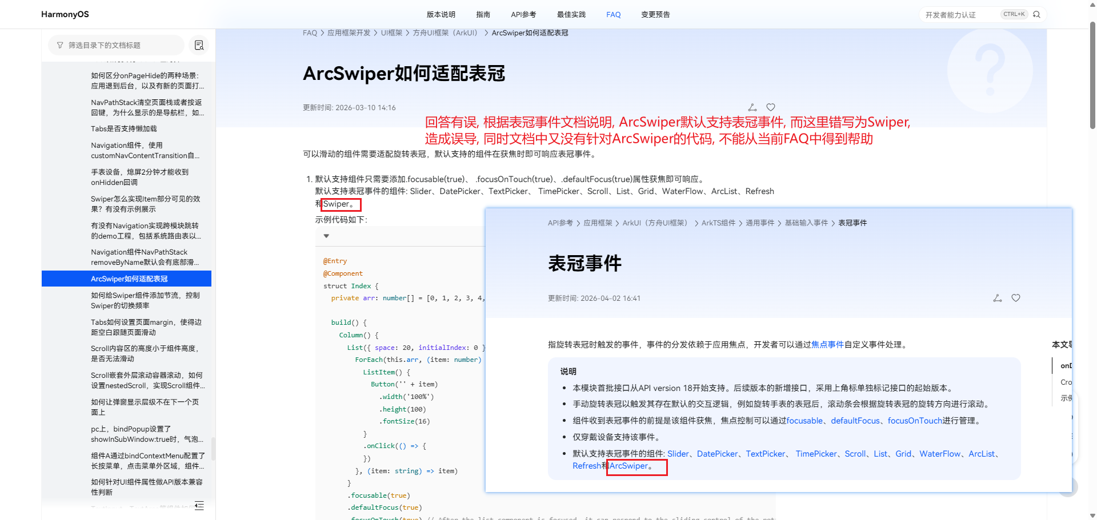This screenshot has width=1097, height=520.
Task: Open WaterFlow link in 表冠事件 panel
Action: click(x=940, y=454)
